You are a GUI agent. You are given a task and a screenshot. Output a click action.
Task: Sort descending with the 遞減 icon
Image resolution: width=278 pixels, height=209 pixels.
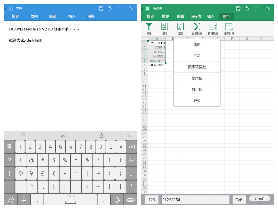181,27
